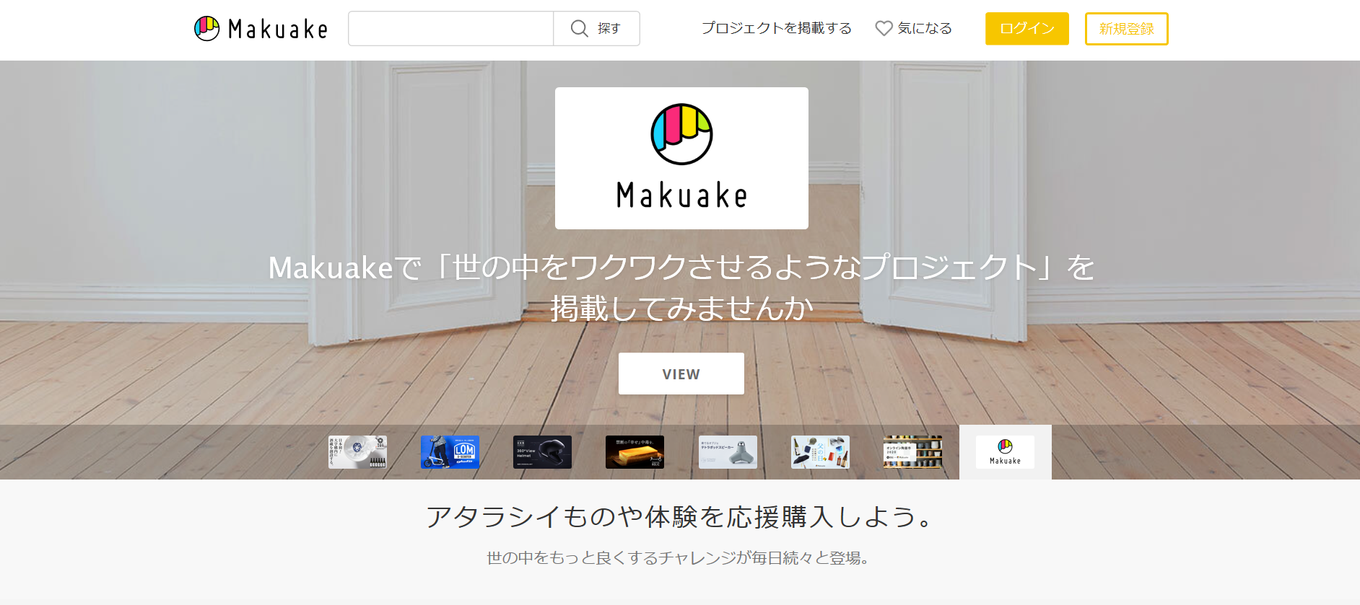Click the Makuake logo in header

coord(261,29)
